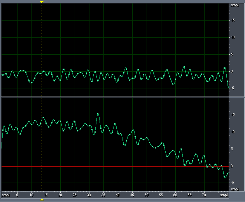Click "5" on the upper channel amplitude ruler

coord(232,54)
